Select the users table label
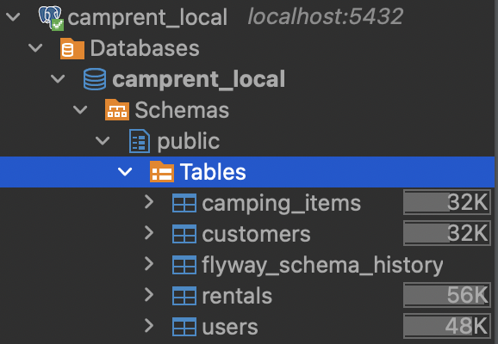The image size is (498, 344). 230,327
